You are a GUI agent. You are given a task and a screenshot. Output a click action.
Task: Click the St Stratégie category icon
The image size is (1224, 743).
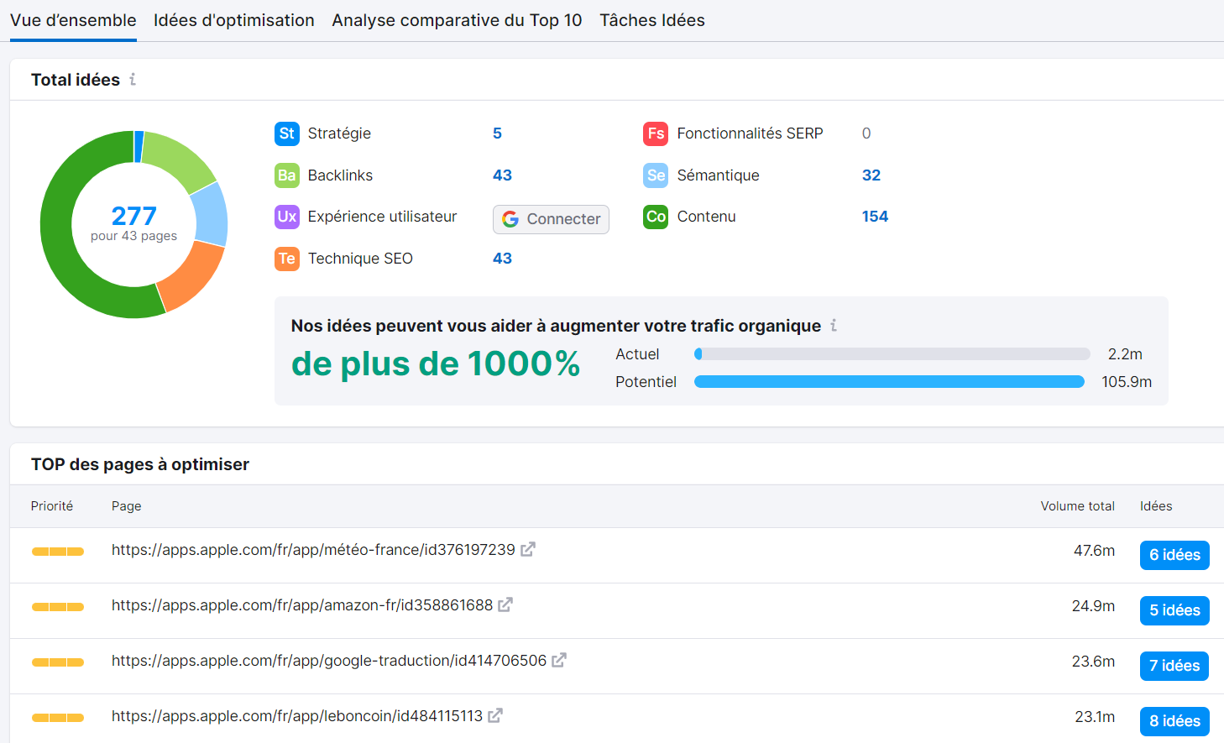[287, 133]
